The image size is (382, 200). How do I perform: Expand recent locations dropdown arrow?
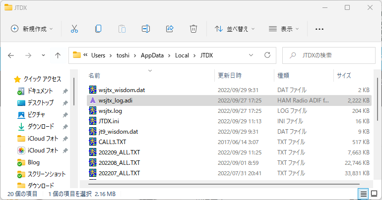click(x=43, y=55)
